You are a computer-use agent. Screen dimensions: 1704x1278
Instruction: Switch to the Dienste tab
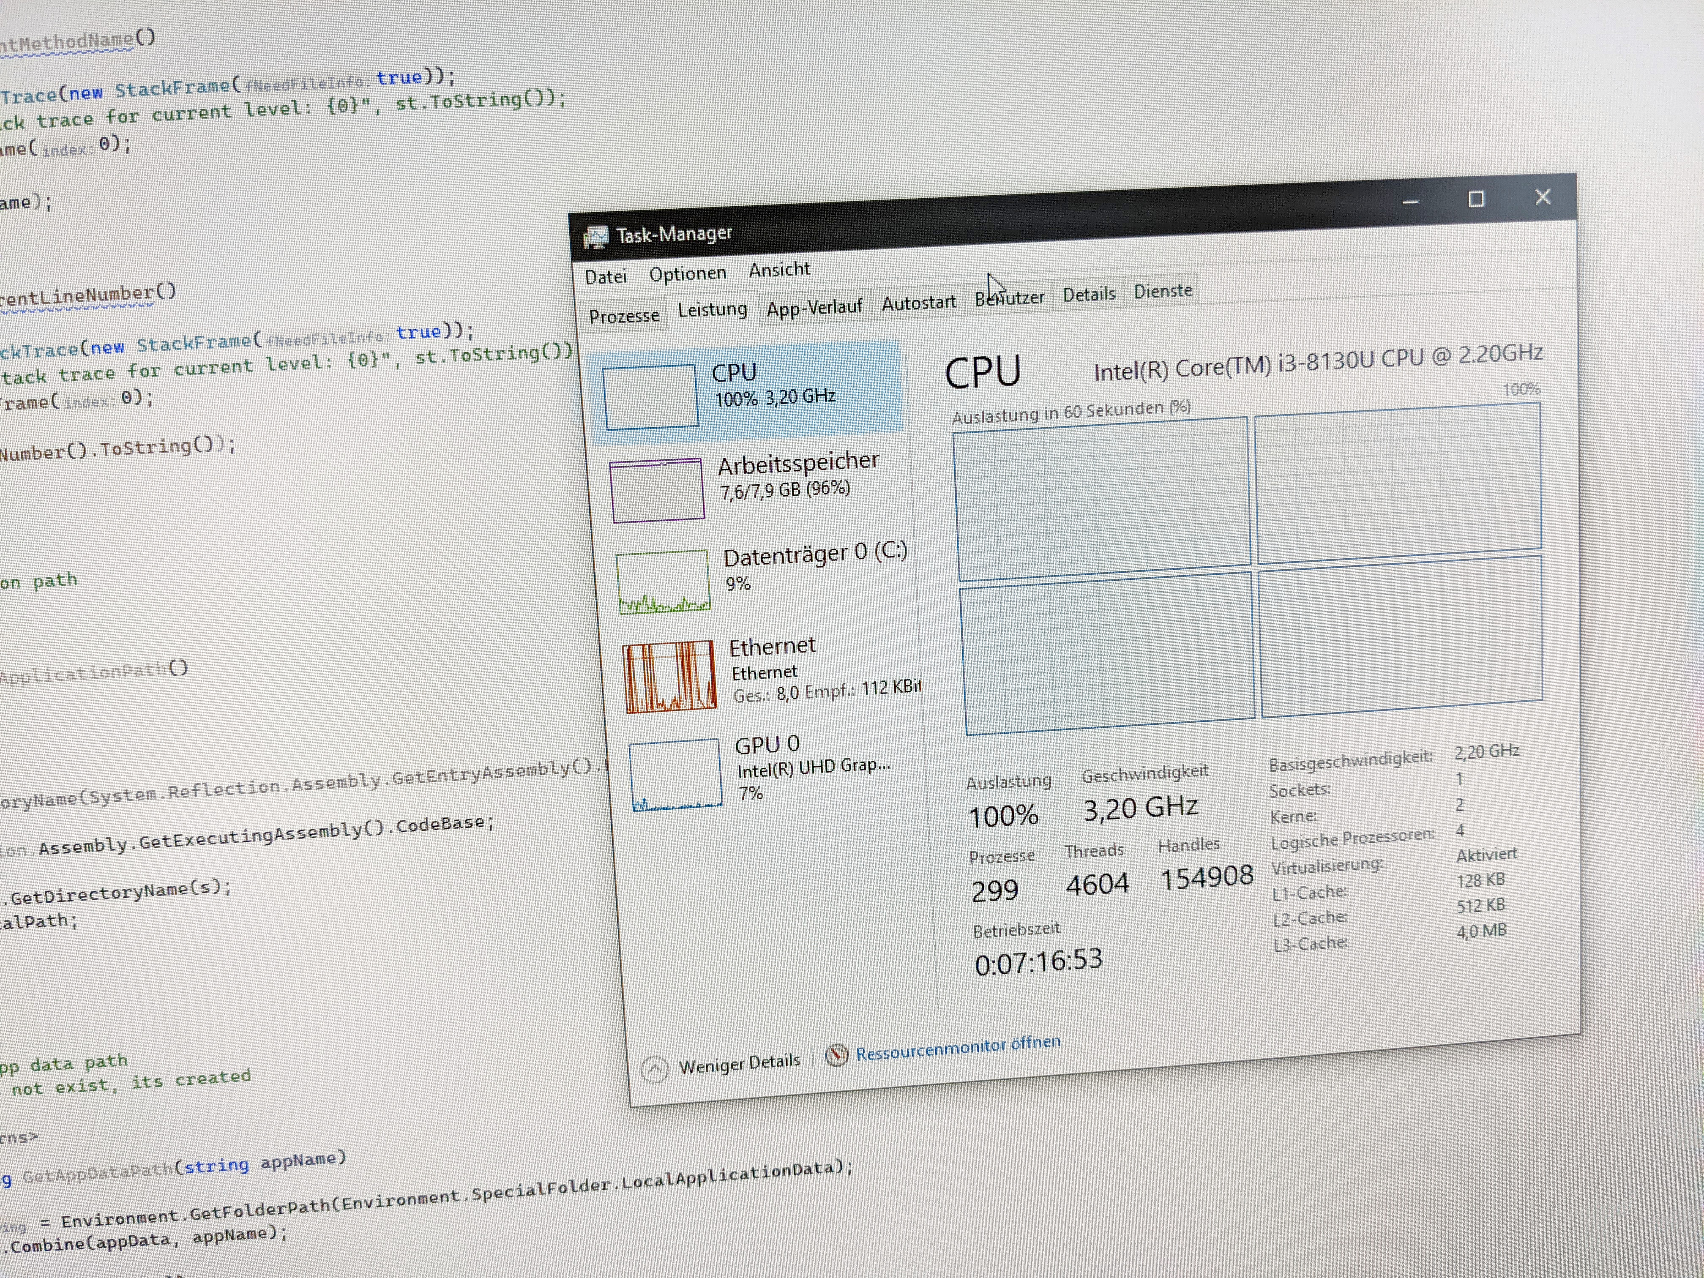(1163, 291)
